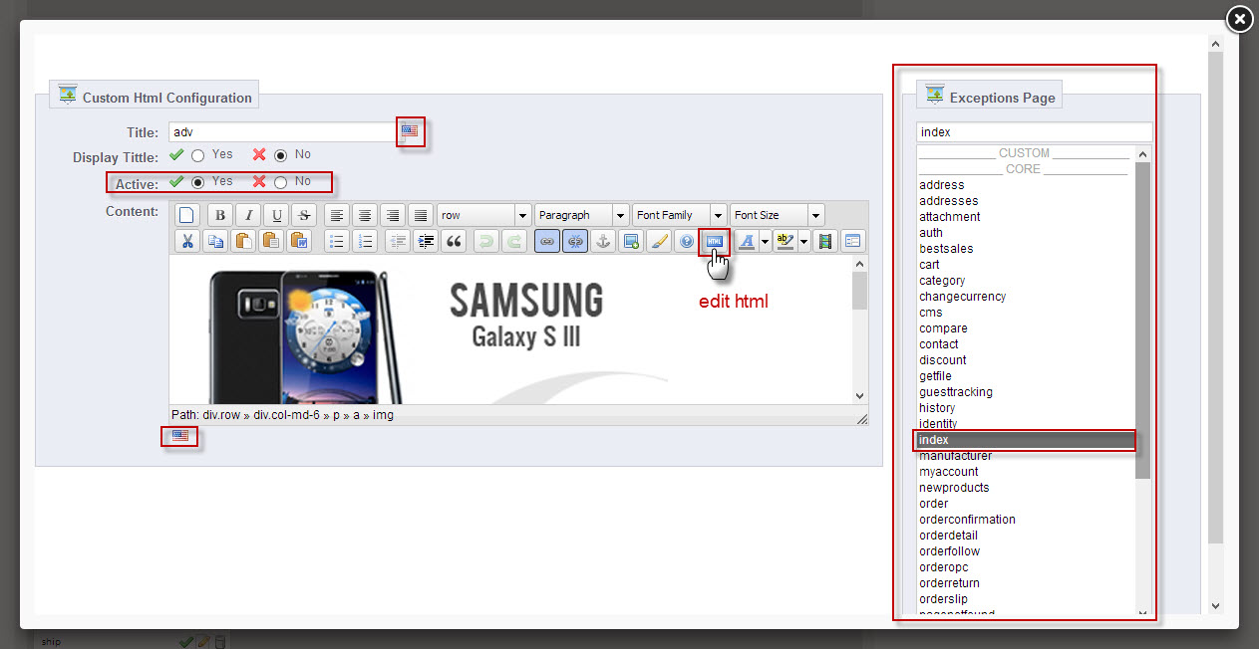This screenshot has width=1259, height=649.
Task: Click the New document icon in editor
Action: click(x=187, y=215)
